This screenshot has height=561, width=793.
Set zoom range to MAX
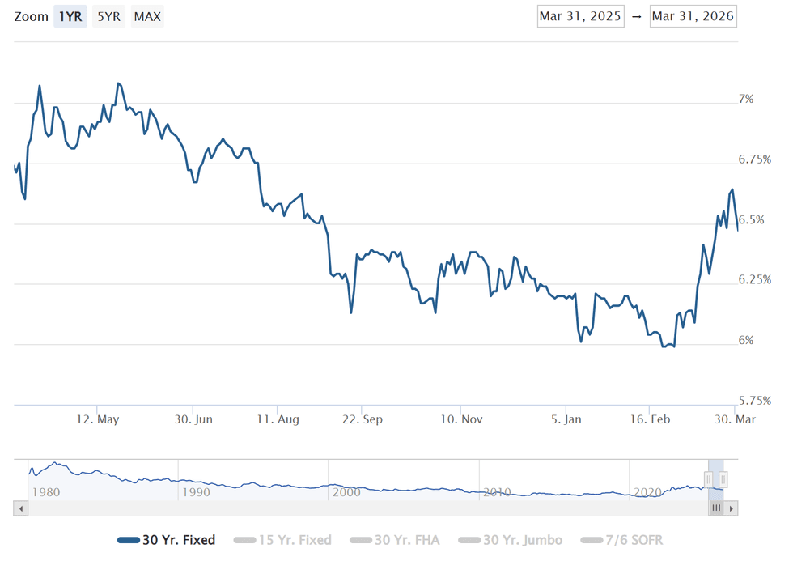146,16
